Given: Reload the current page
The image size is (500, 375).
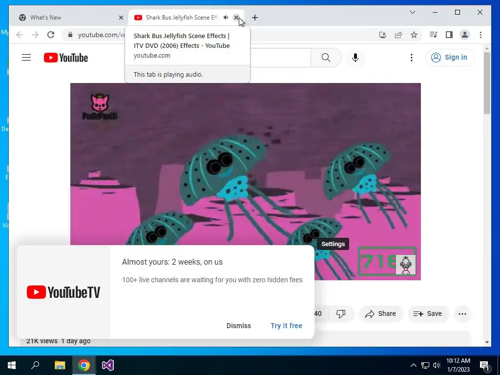Looking at the screenshot, I should (51, 35).
